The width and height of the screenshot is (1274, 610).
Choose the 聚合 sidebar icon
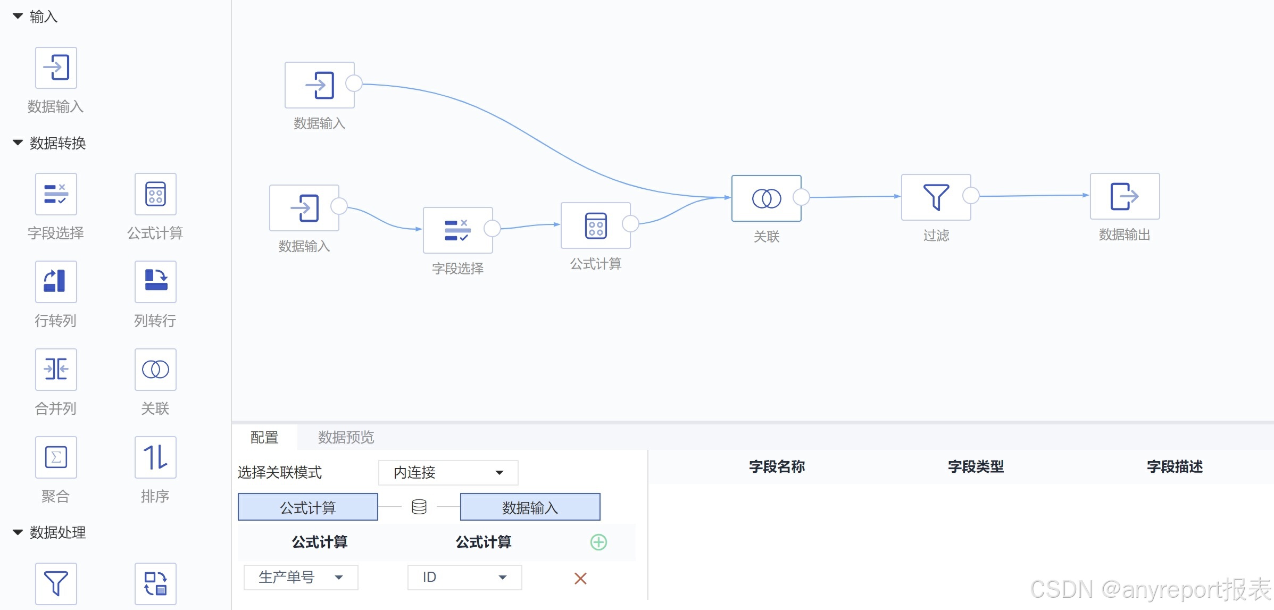56,457
